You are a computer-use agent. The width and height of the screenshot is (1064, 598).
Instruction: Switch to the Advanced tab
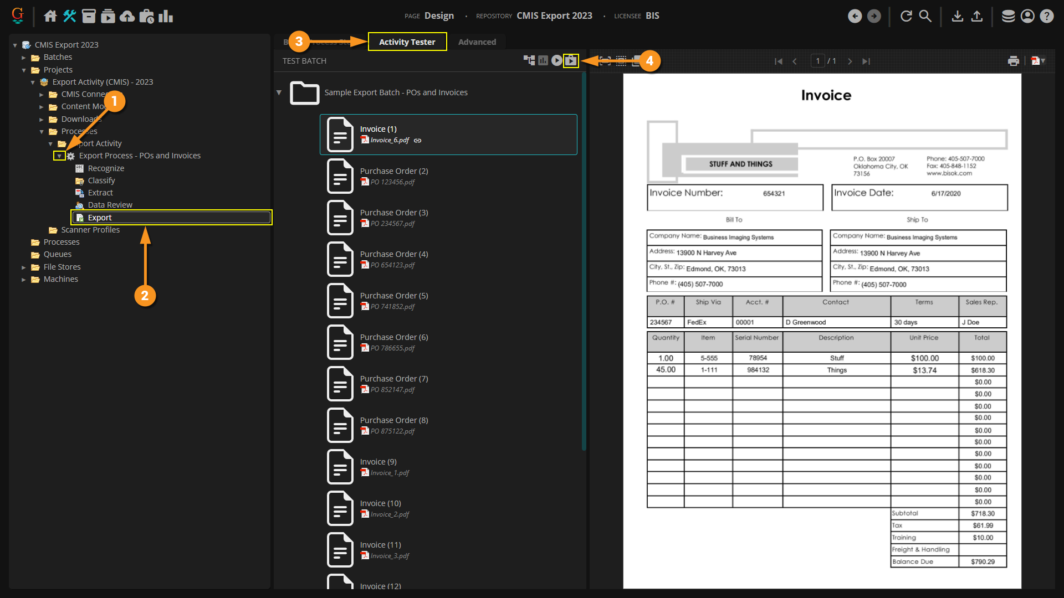[477, 42]
